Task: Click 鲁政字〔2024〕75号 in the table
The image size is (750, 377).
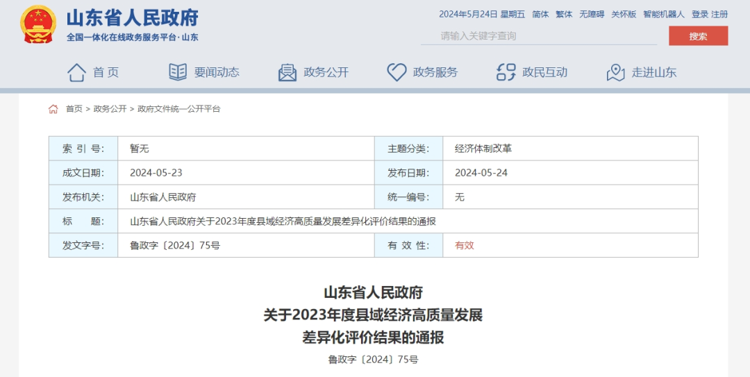Action: [174, 246]
